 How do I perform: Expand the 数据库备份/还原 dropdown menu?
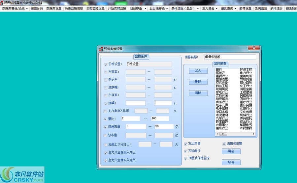(x=15, y=9)
